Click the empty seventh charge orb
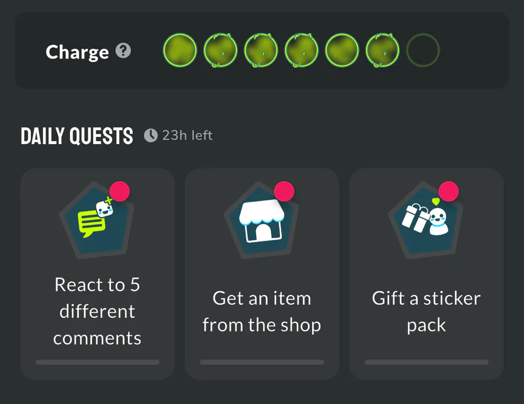This screenshot has width=524, height=404. 422,51
